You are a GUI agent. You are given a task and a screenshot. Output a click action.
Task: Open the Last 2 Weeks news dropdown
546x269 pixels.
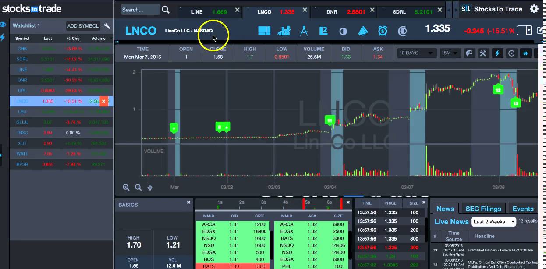(x=494, y=222)
